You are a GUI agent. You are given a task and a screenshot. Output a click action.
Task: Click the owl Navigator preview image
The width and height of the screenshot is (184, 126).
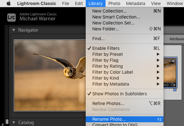[x=50, y=75]
